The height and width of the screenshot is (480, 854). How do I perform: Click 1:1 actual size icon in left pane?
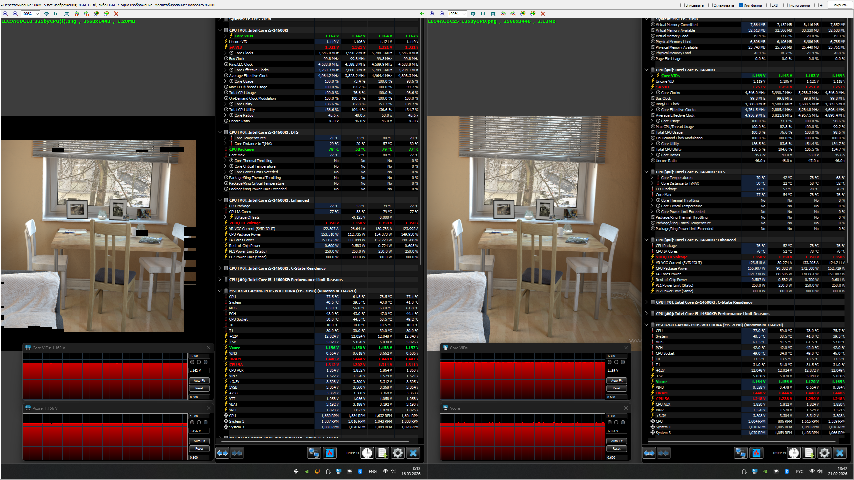(56, 14)
